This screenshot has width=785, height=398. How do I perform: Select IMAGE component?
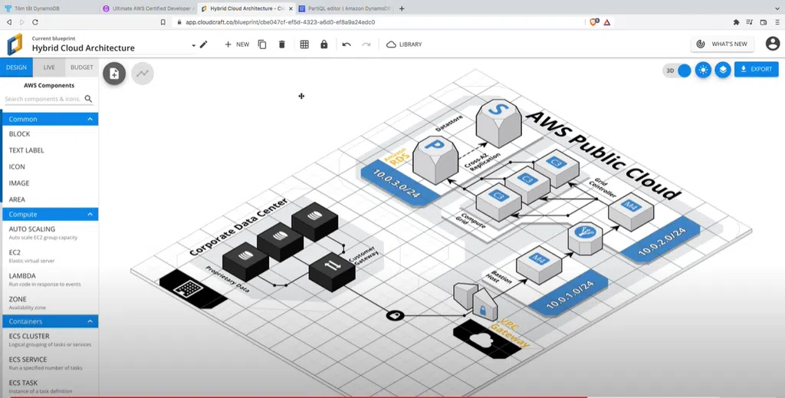tap(19, 183)
